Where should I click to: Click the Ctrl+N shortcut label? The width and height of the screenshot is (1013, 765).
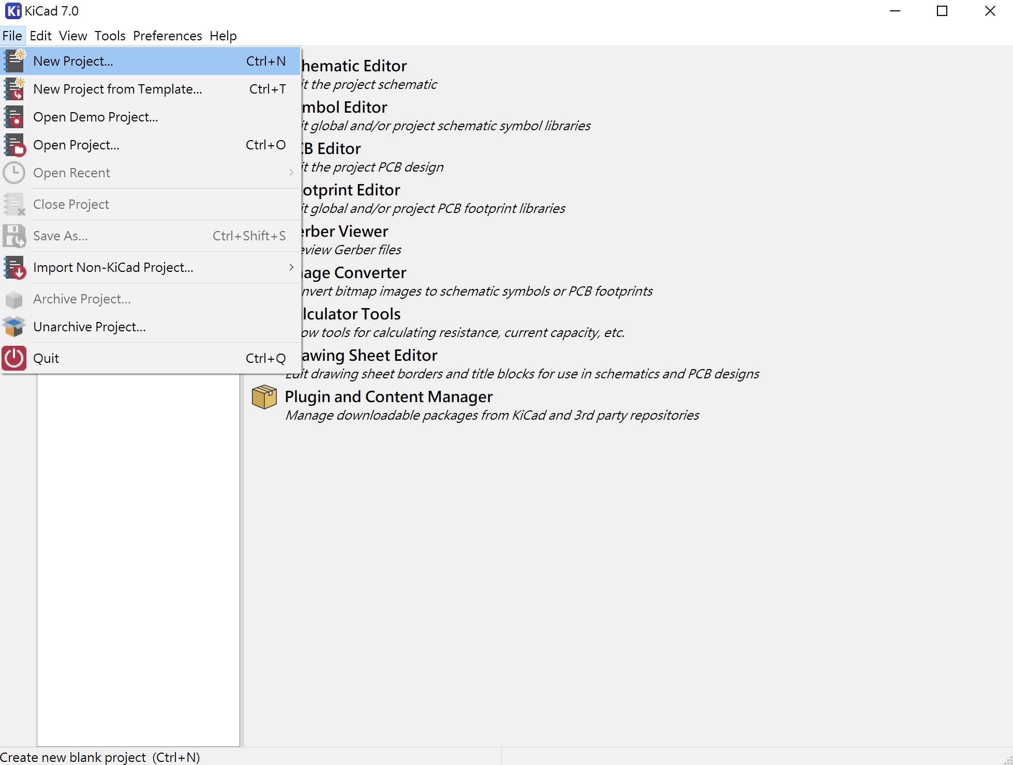[x=266, y=61]
